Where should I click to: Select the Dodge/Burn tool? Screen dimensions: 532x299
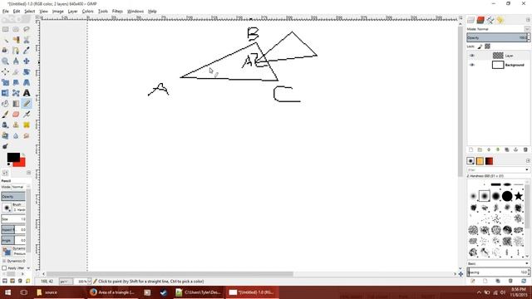coord(6,146)
